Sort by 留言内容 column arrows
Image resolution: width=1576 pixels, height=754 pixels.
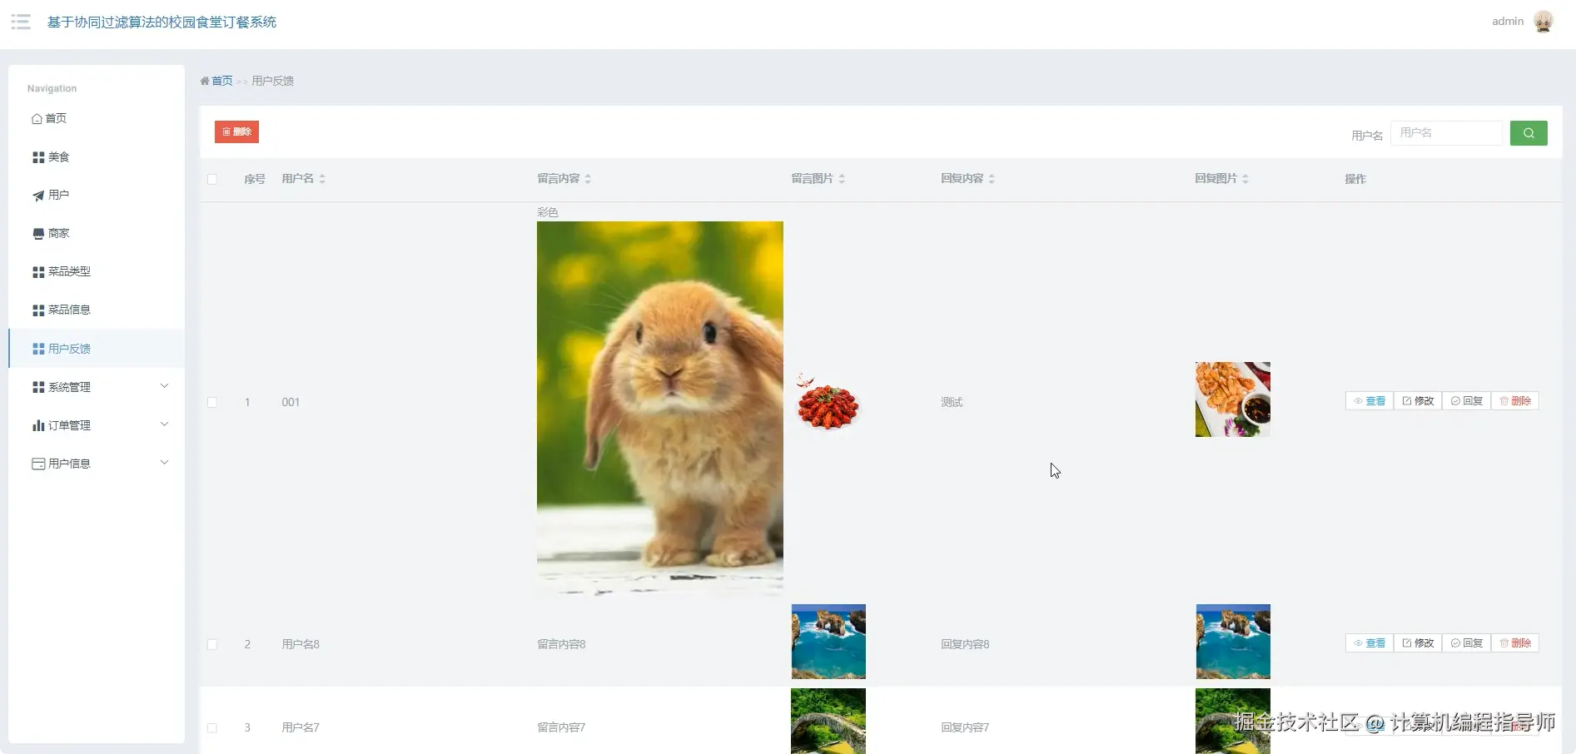(x=588, y=179)
